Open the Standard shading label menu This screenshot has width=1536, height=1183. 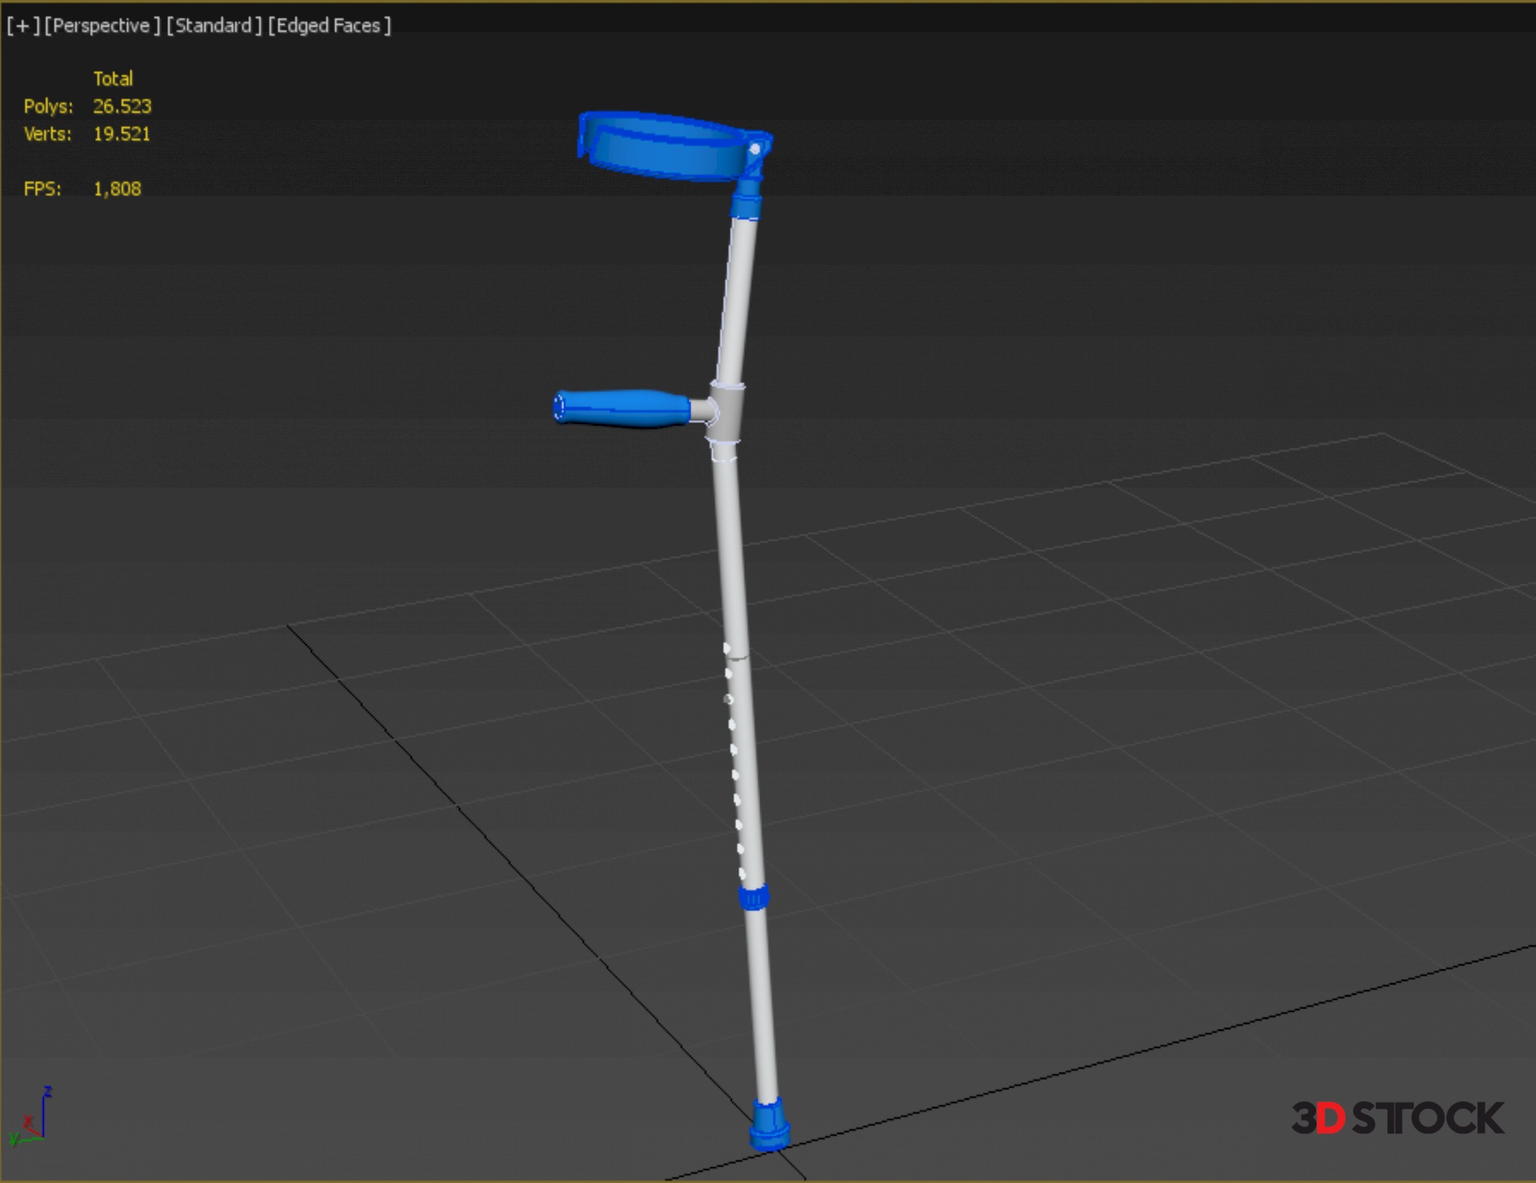(214, 26)
